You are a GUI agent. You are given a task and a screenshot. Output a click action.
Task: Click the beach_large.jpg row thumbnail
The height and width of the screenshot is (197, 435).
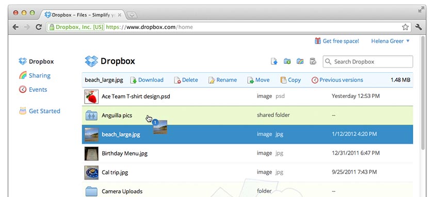pyautogui.click(x=91, y=135)
